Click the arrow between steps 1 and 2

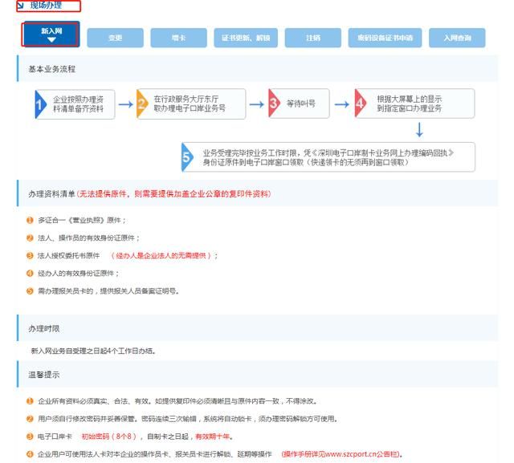coord(125,104)
